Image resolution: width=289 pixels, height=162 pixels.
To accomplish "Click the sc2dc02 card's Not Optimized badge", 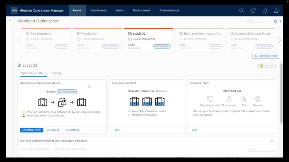I will point(162,46).
